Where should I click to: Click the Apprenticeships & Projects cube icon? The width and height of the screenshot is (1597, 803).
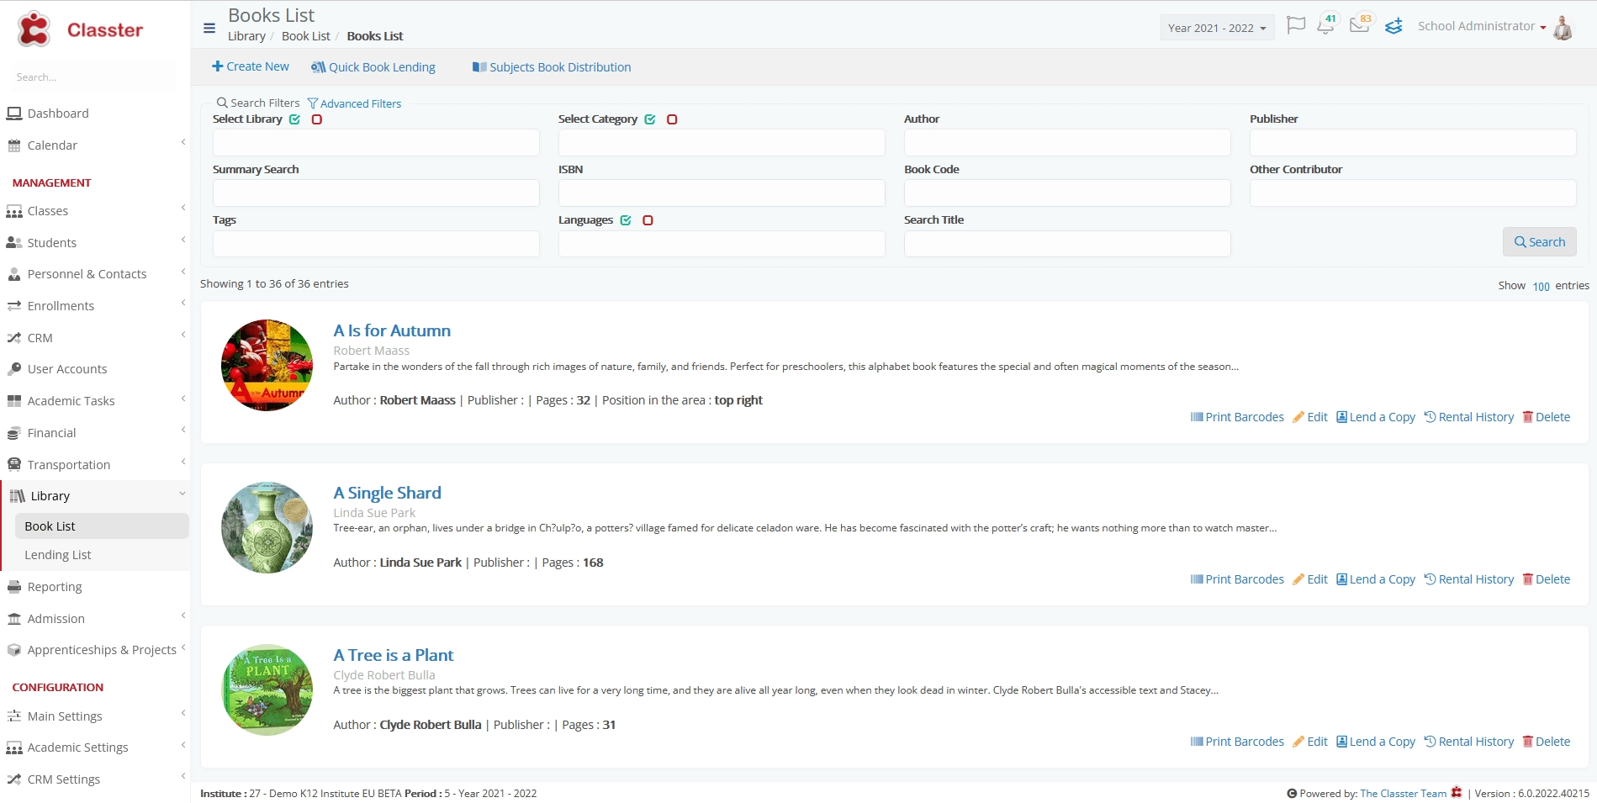pyautogui.click(x=14, y=650)
